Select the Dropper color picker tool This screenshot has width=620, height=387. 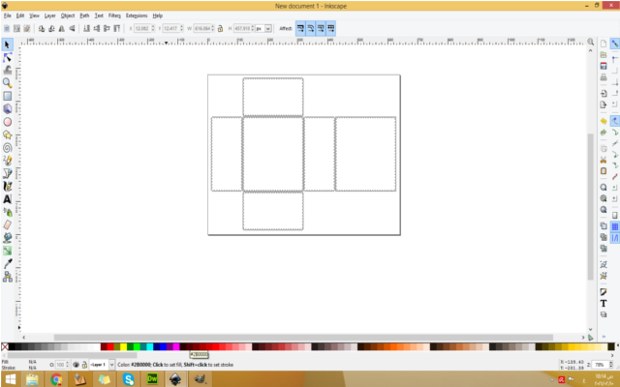point(7,263)
